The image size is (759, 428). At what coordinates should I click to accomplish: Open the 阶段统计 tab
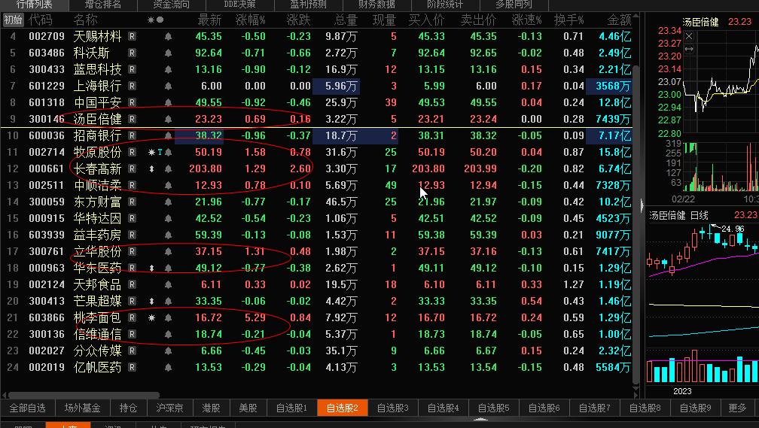(x=445, y=5)
